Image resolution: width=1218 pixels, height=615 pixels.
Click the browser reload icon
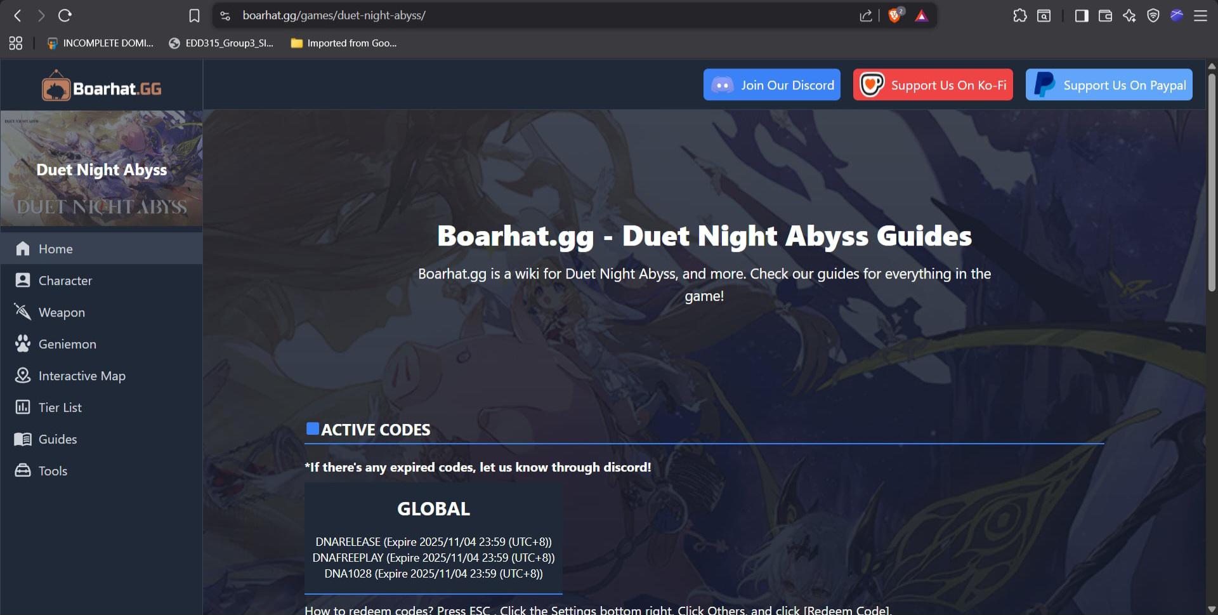tap(65, 16)
